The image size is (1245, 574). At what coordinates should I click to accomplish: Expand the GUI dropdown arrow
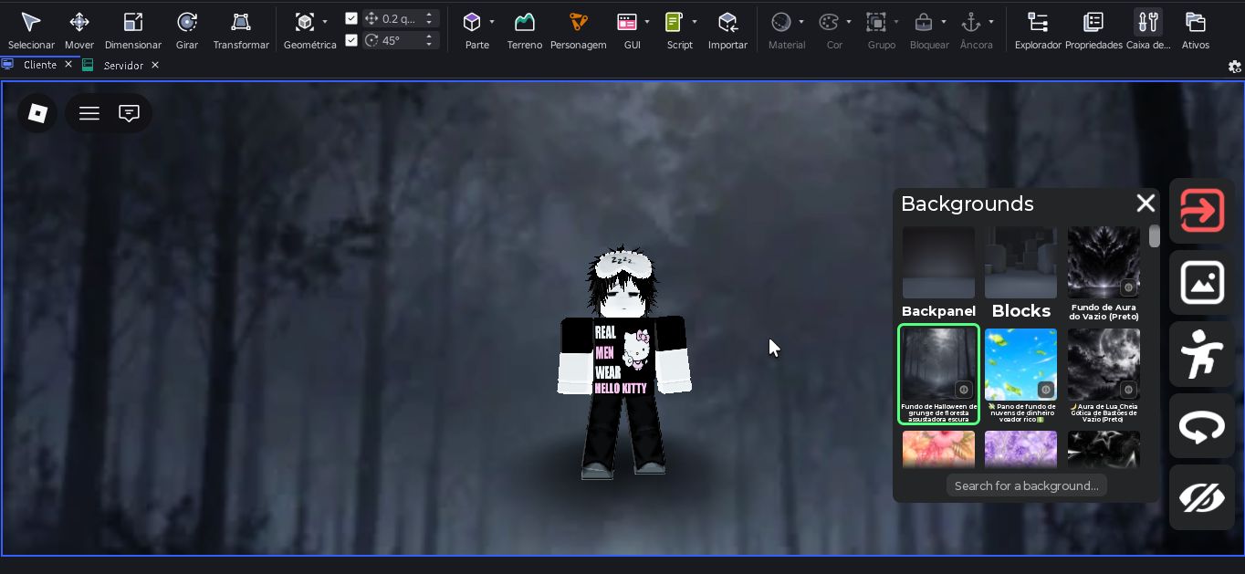tap(647, 22)
